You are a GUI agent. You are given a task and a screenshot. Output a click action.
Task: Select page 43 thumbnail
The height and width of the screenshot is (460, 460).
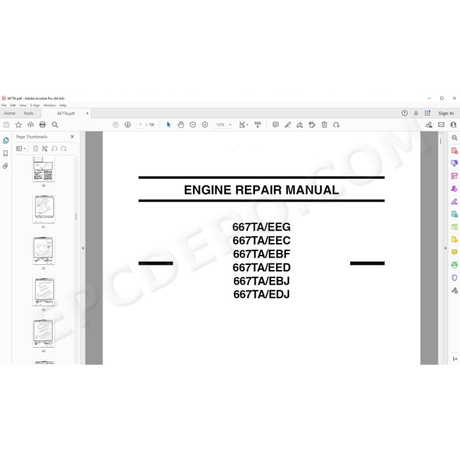point(43,292)
